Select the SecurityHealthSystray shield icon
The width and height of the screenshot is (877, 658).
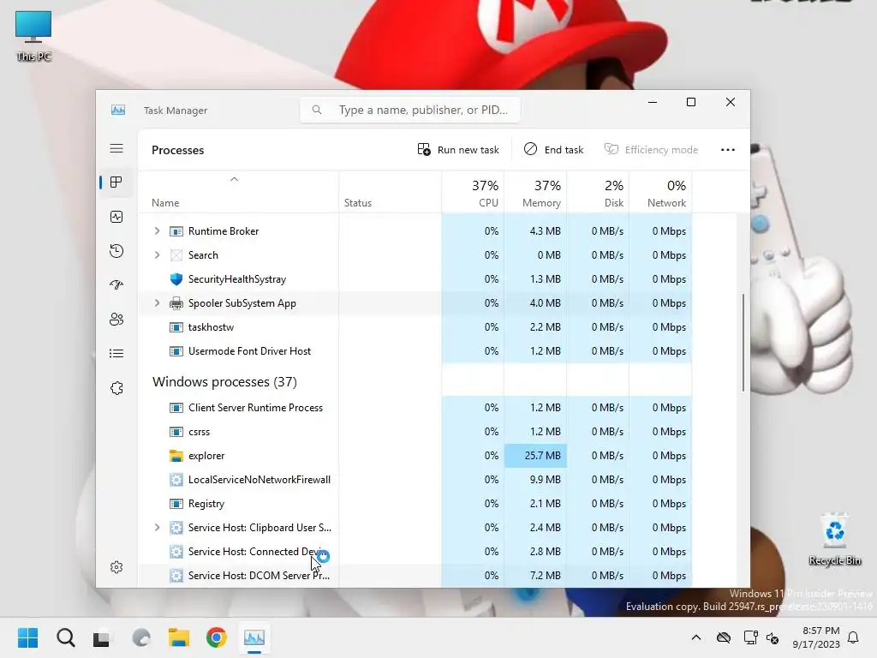tap(176, 279)
